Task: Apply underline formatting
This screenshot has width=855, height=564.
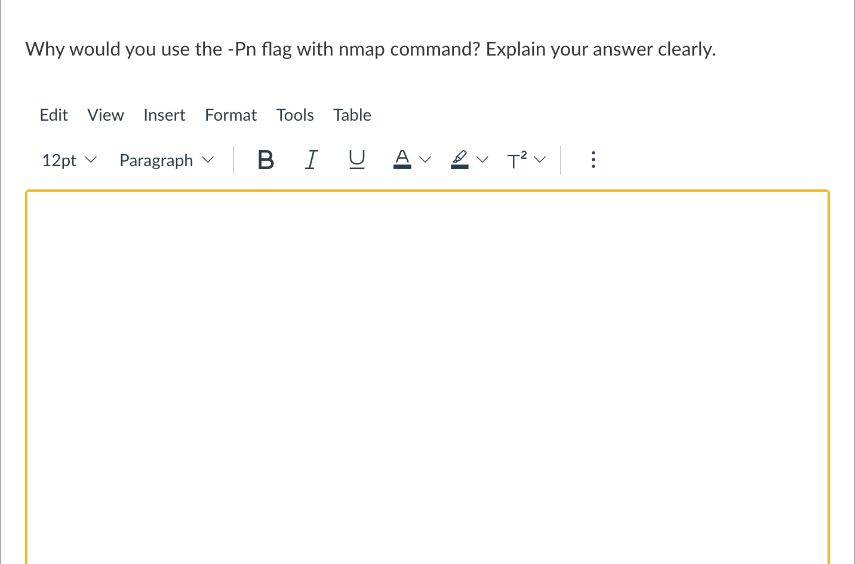Action: coord(356,160)
